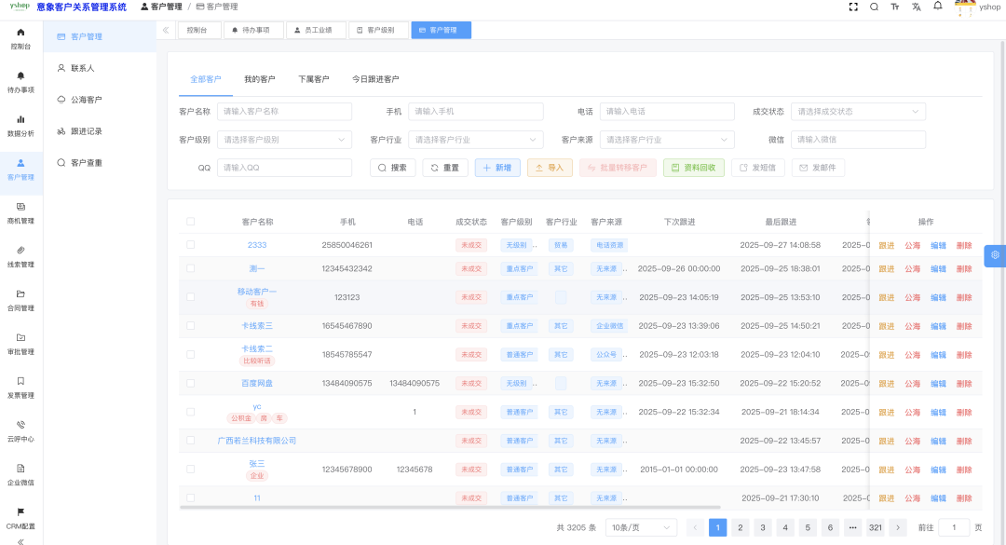1006x545 pixels.
Task: Open the global search icon
Action: tap(874, 7)
